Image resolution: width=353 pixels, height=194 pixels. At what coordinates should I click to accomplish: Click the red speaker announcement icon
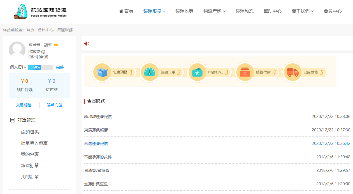click(87, 44)
